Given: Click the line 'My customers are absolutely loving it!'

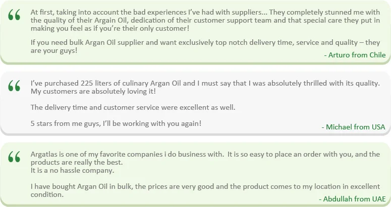Looking at the screenshot, I should click(93, 92).
